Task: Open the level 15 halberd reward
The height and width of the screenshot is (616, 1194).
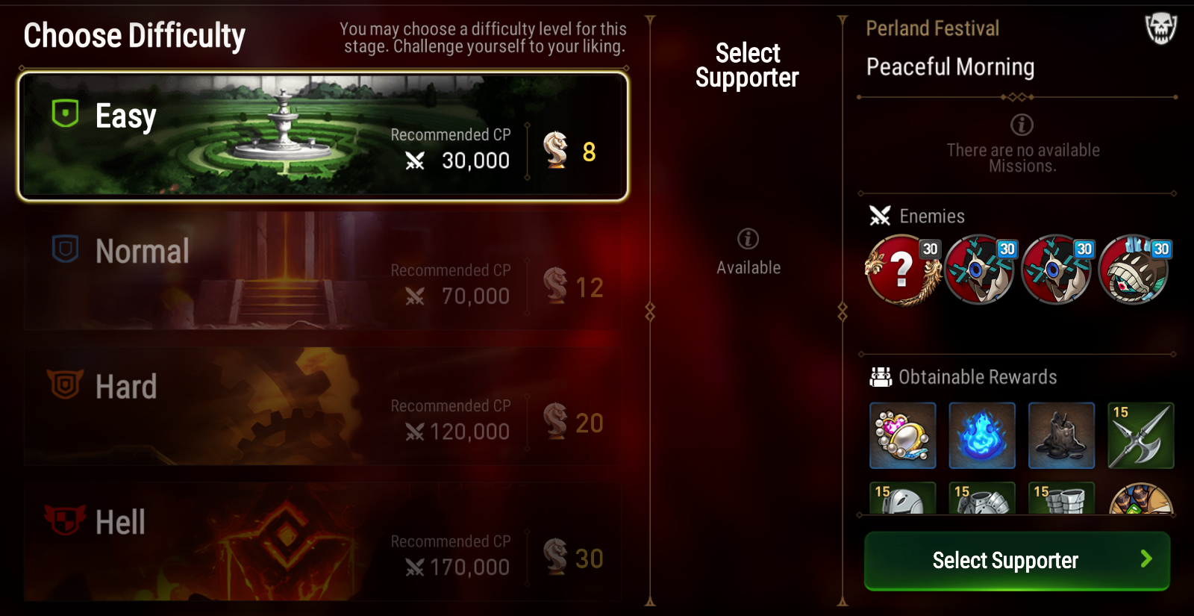Action: pyautogui.click(x=1141, y=435)
